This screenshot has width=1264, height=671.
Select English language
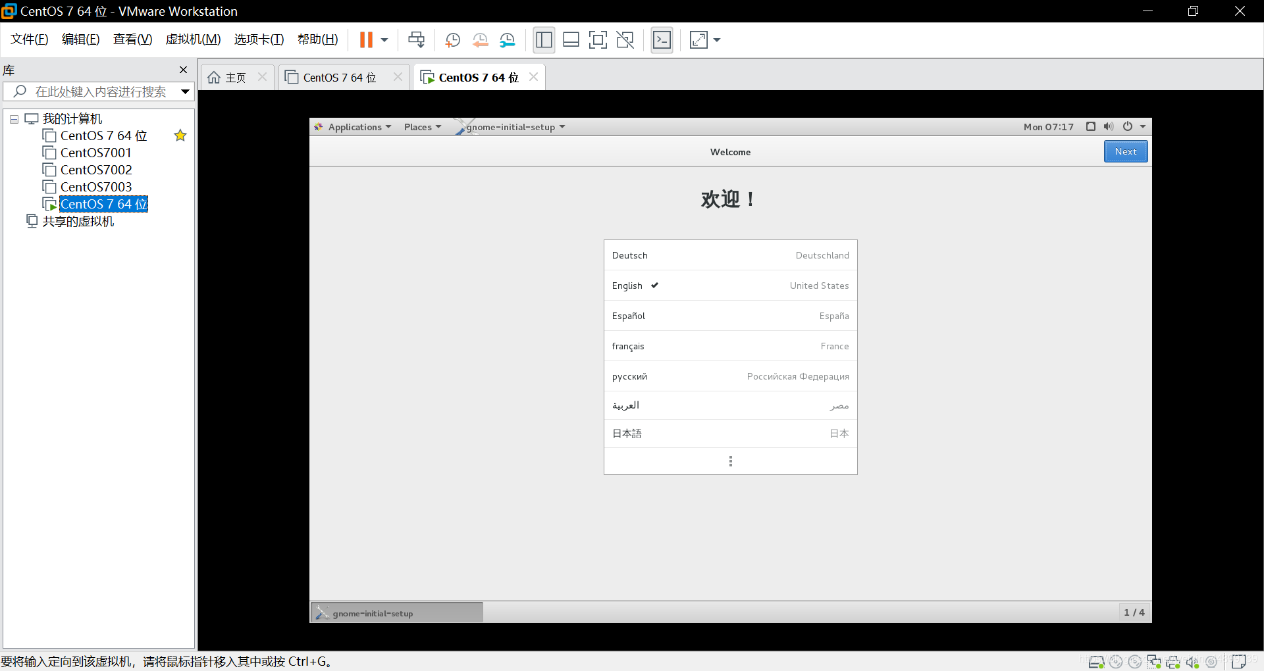[731, 286]
